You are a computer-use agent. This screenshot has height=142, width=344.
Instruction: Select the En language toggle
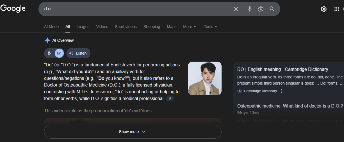[x=59, y=53]
